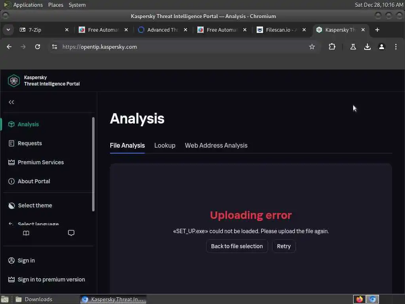Open the Applications menu in the top panel

(28, 5)
